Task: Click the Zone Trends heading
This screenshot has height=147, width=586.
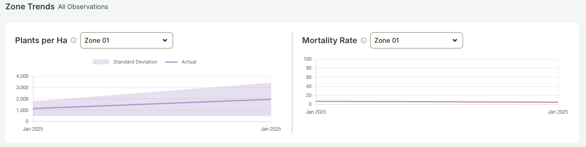Action: (x=30, y=7)
